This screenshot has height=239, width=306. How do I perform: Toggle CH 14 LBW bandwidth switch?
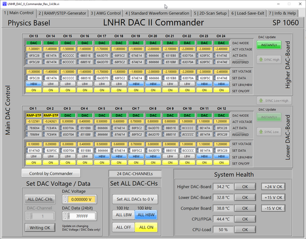coord(51,84)
